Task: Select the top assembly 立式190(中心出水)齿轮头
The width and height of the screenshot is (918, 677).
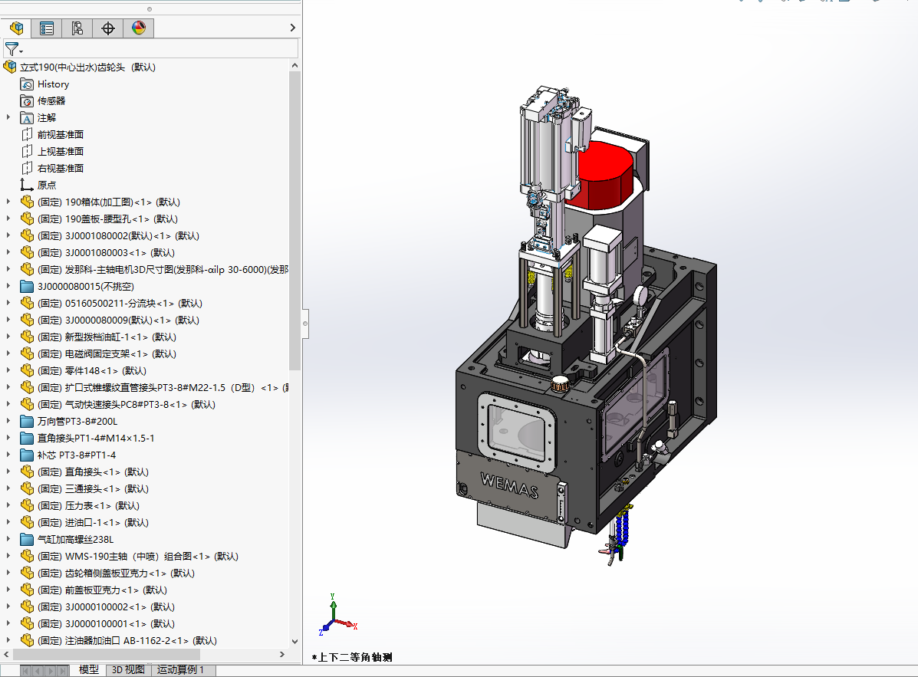Action: [x=88, y=67]
